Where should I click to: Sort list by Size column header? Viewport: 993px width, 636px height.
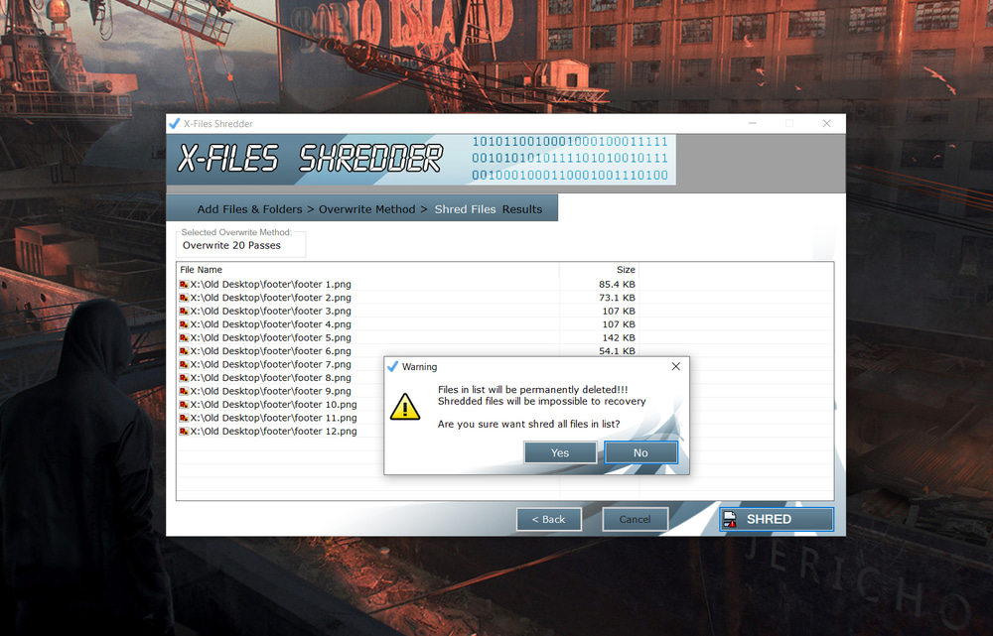(x=626, y=270)
